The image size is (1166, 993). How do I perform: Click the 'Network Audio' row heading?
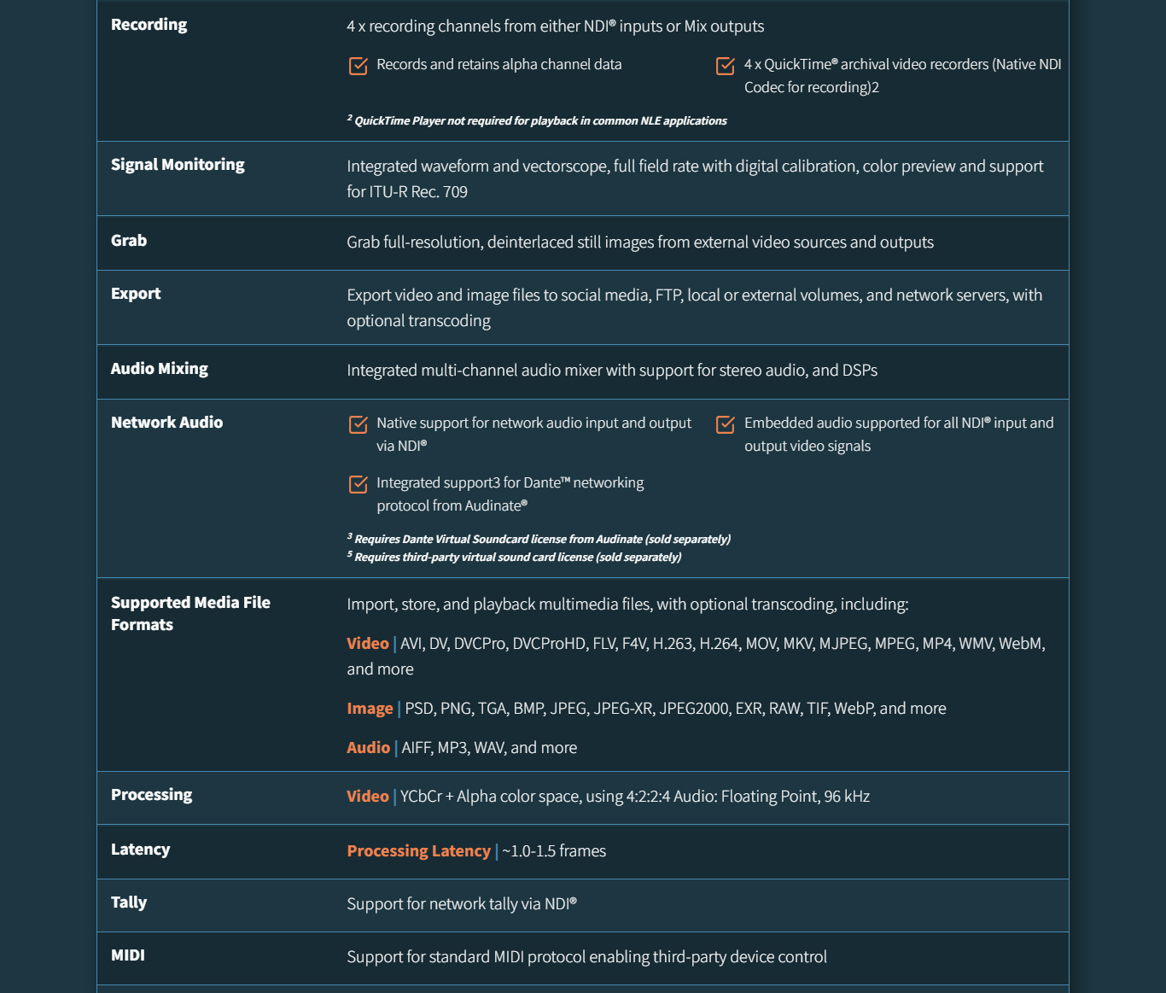coord(166,423)
